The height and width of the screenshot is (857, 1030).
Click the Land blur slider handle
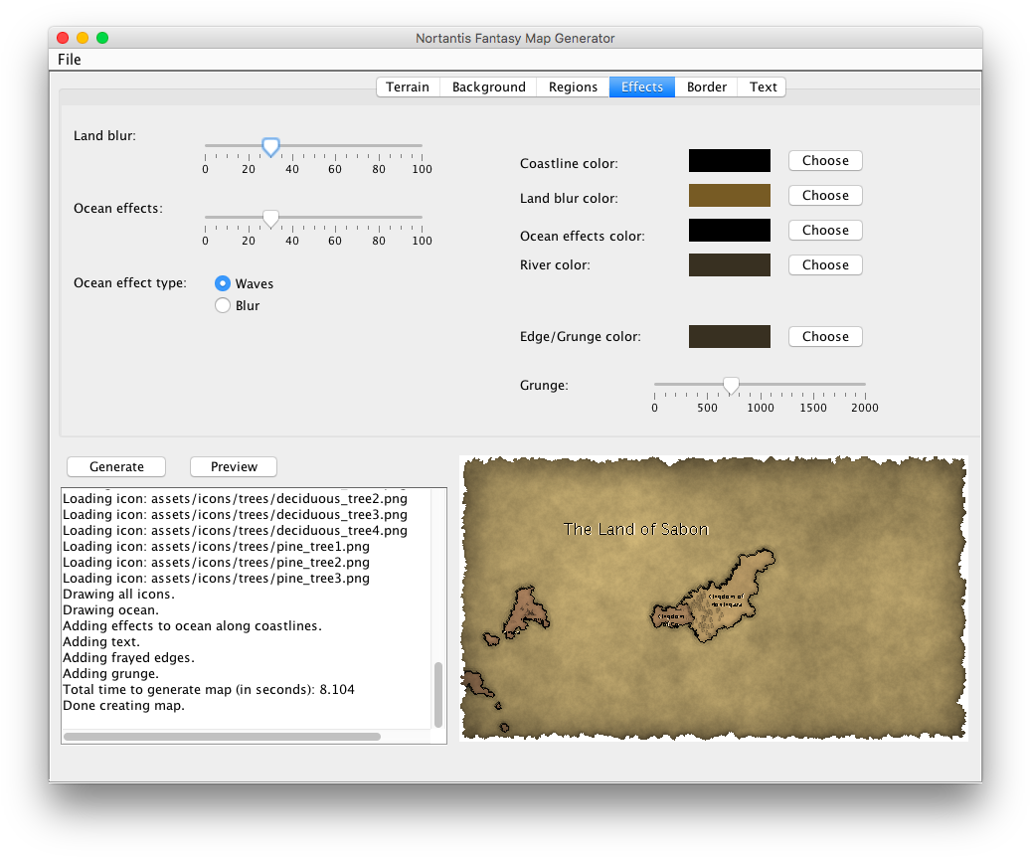[270, 147]
